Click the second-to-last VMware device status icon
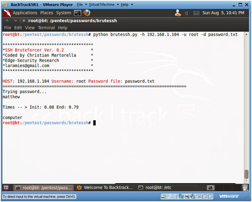The width and height of the screenshot is (252, 202). coord(204,196)
